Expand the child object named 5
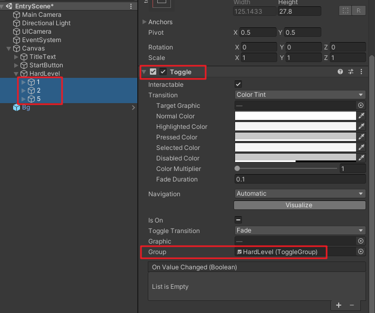This screenshot has width=375, height=313. click(24, 99)
